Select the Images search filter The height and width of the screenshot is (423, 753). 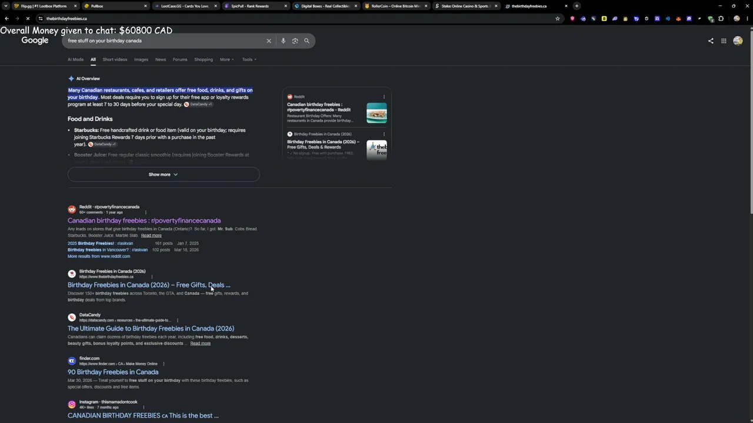click(141, 59)
